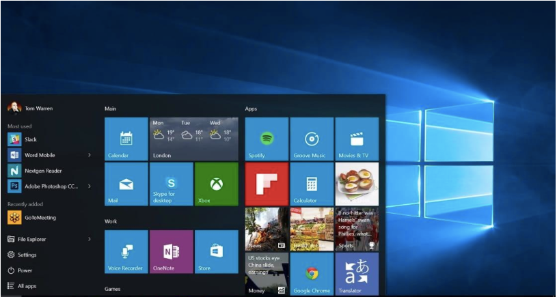The height and width of the screenshot is (297, 557).
Task: Launch Skype for desktop tile
Action: point(172,184)
